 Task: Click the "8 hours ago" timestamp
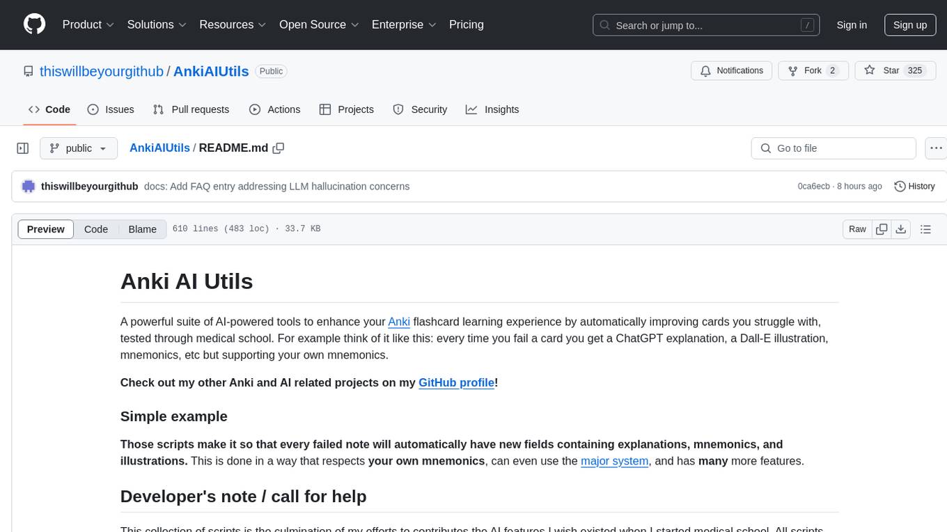click(859, 186)
